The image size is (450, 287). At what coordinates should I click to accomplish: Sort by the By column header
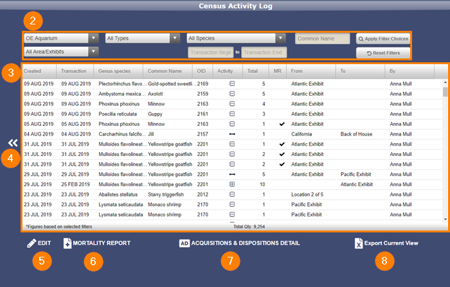[410, 71]
